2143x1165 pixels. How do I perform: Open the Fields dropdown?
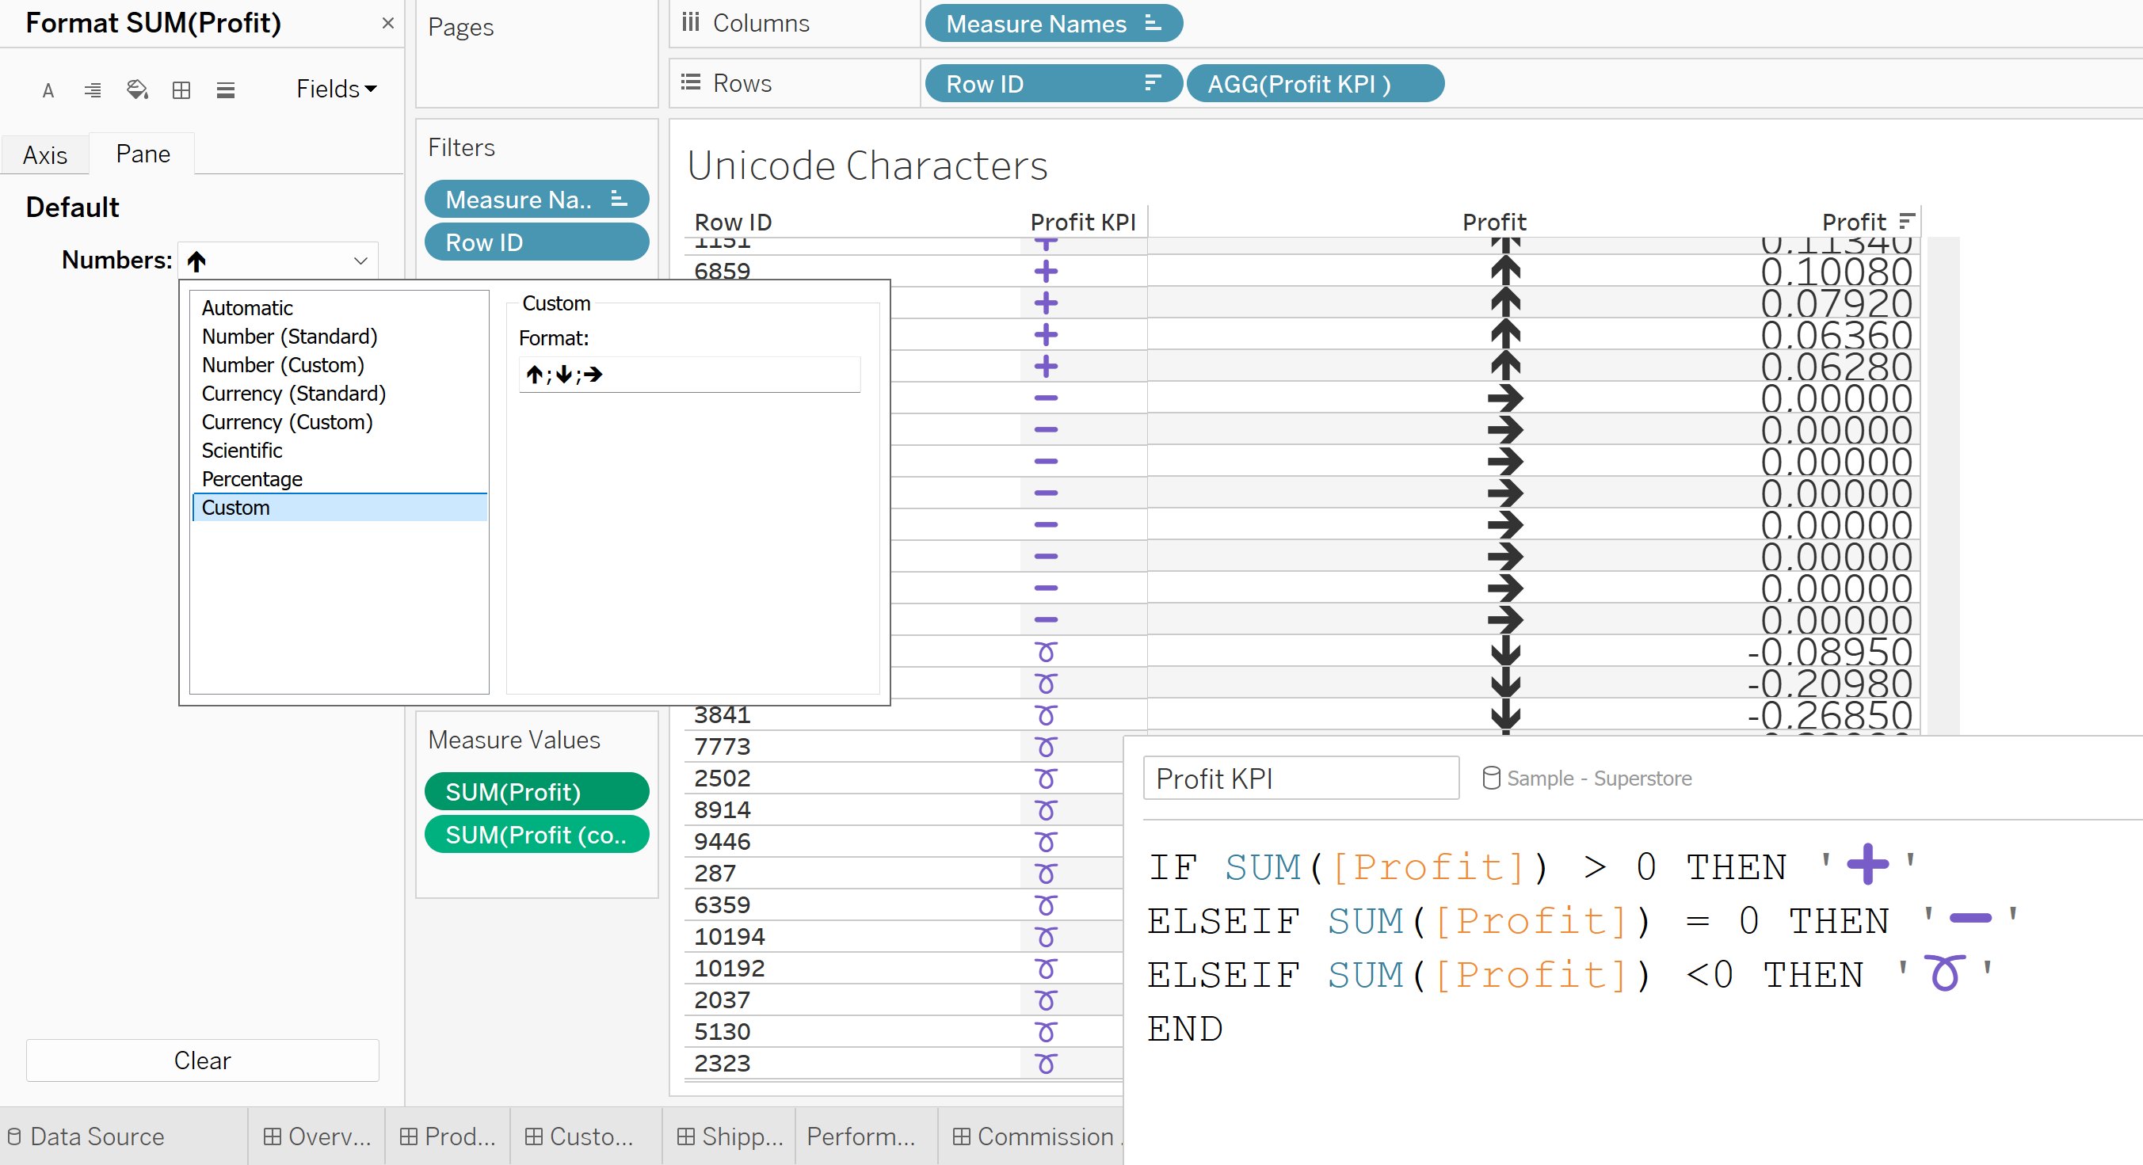point(336,89)
